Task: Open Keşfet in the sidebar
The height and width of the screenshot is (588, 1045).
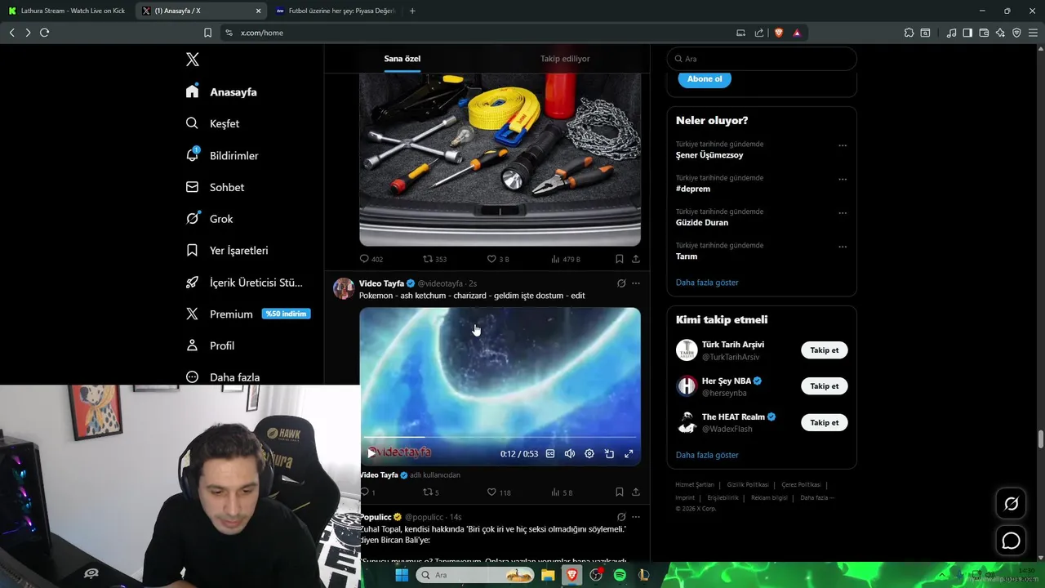Action: point(212,123)
